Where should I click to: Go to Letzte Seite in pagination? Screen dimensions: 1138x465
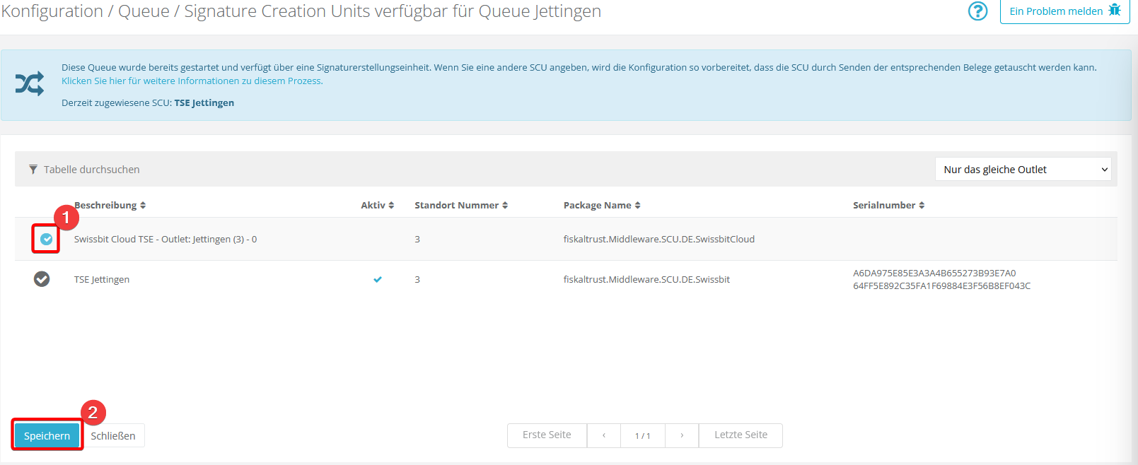[x=741, y=435]
